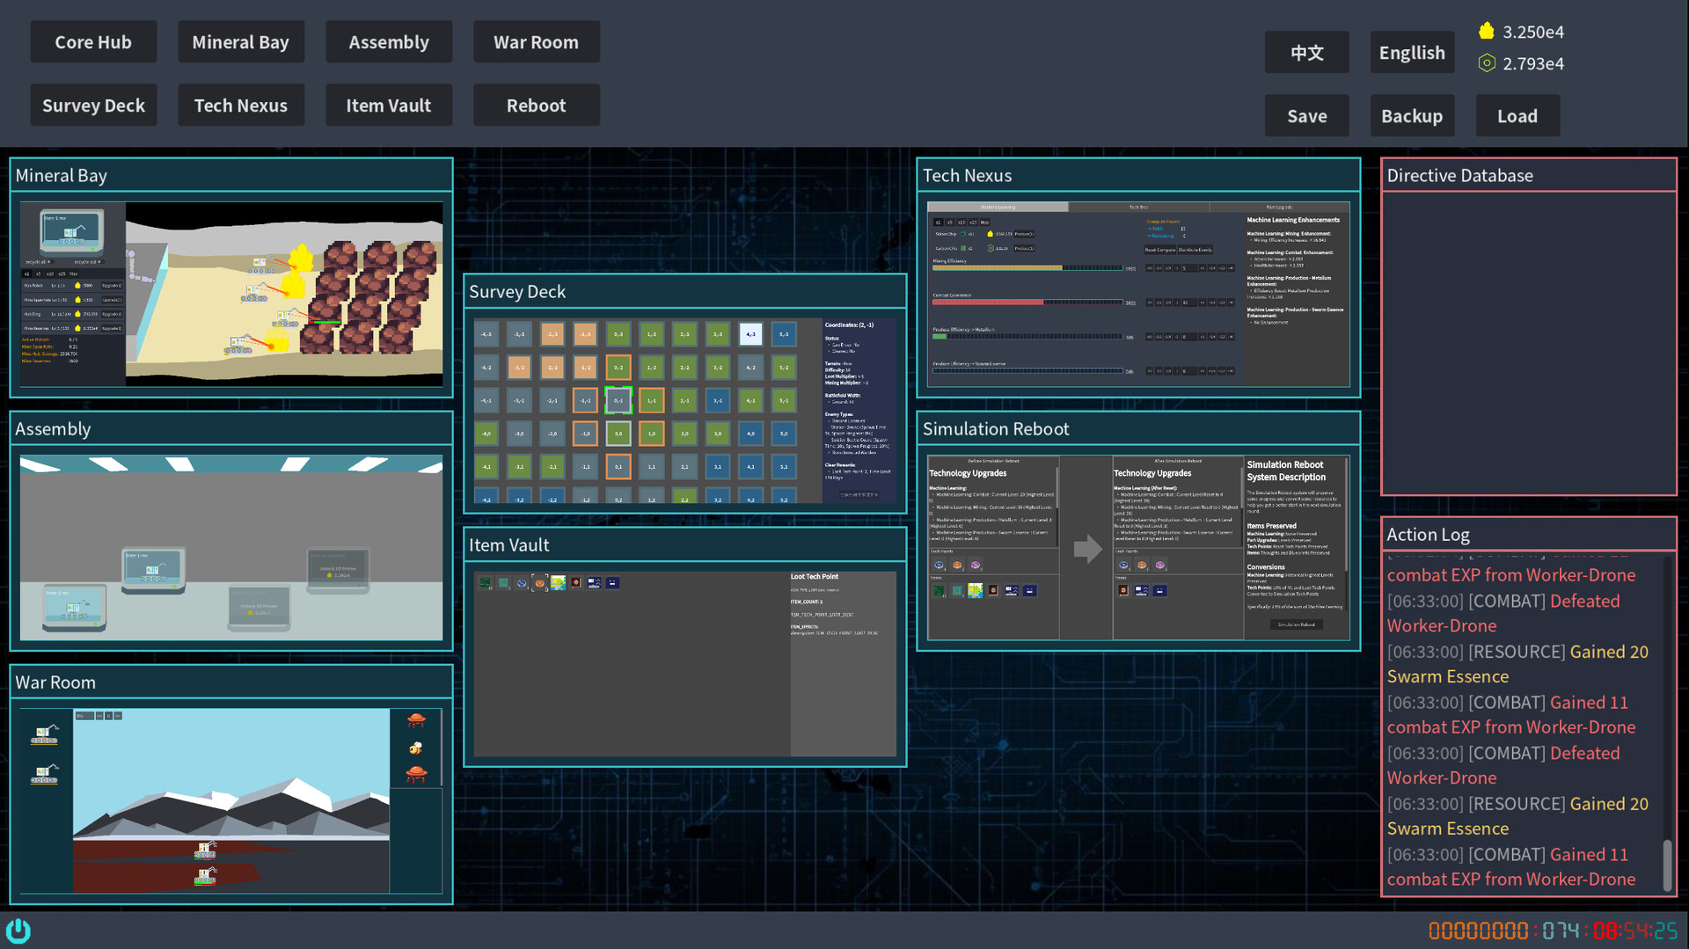Switch to the Tech Tree tab
This screenshot has height=949, width=1689.
[1138, 207]
